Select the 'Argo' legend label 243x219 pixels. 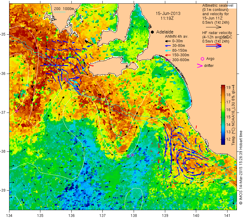tap(210, 59)
